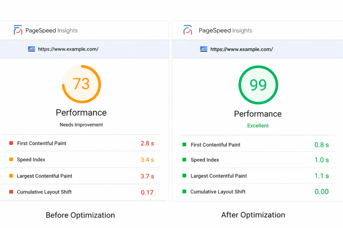Click the desktop icon beside right example.com URL
The width and height of the screenshot is (343, 228).
point(204,49)
